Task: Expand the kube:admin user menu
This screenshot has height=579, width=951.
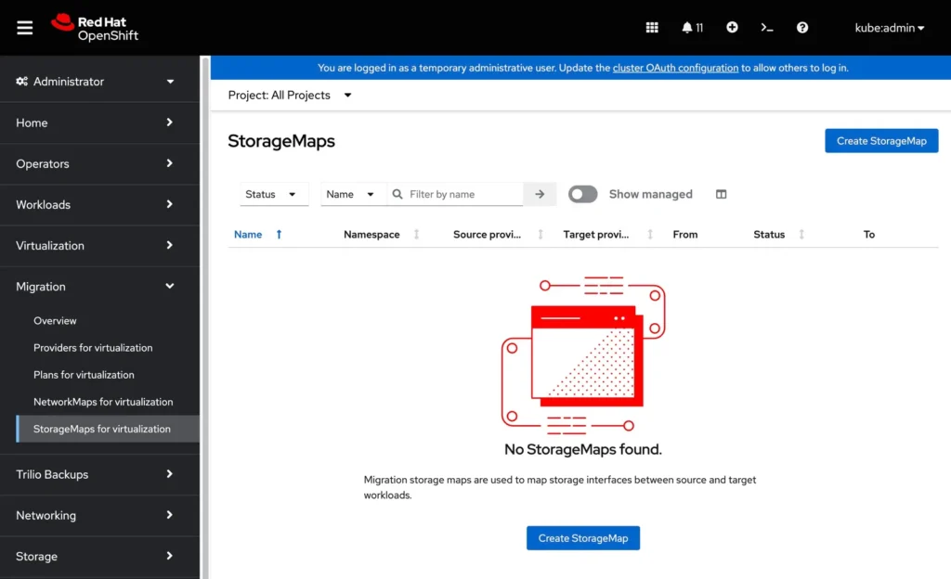Action: point(889,28)
